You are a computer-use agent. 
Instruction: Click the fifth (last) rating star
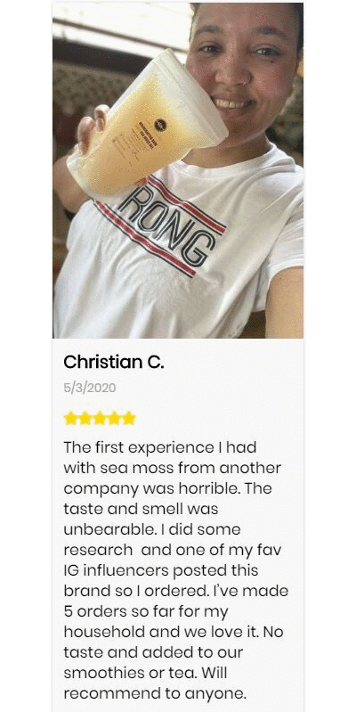pyautogui.click(x=129, y=418)
